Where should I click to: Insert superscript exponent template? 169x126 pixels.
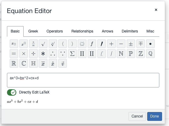(x=24, y=44)
